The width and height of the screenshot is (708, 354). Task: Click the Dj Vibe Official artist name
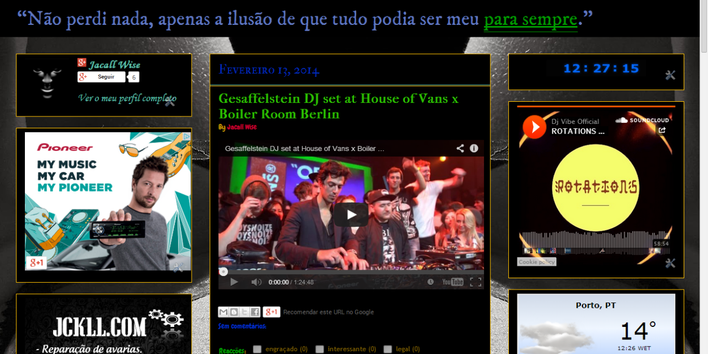click(575, 122)
